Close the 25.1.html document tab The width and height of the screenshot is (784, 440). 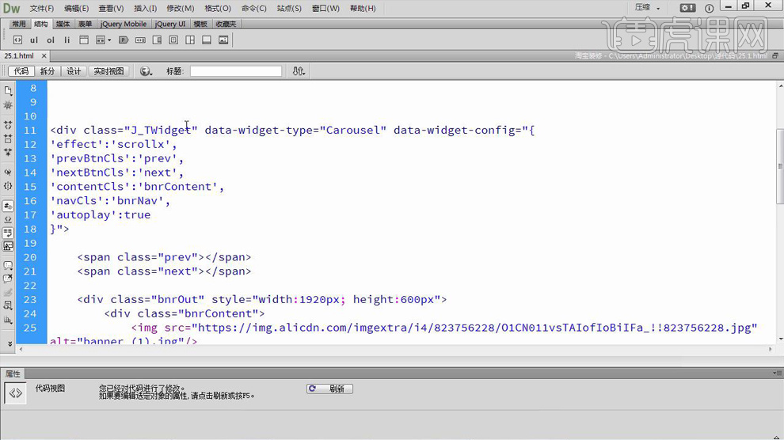(x=44, y=56)
